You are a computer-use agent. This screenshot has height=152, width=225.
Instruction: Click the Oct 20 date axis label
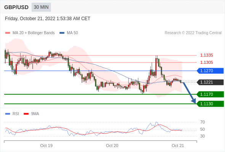coord(112,146)
